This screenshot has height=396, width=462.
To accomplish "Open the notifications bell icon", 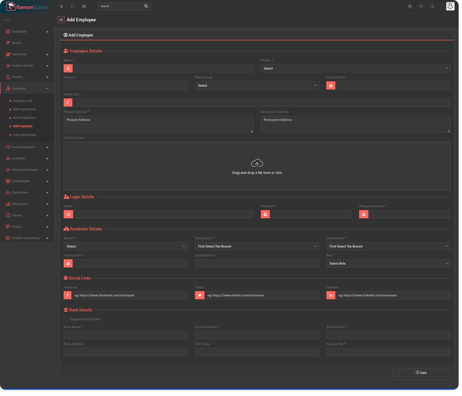I will click(x=432, y=6).
